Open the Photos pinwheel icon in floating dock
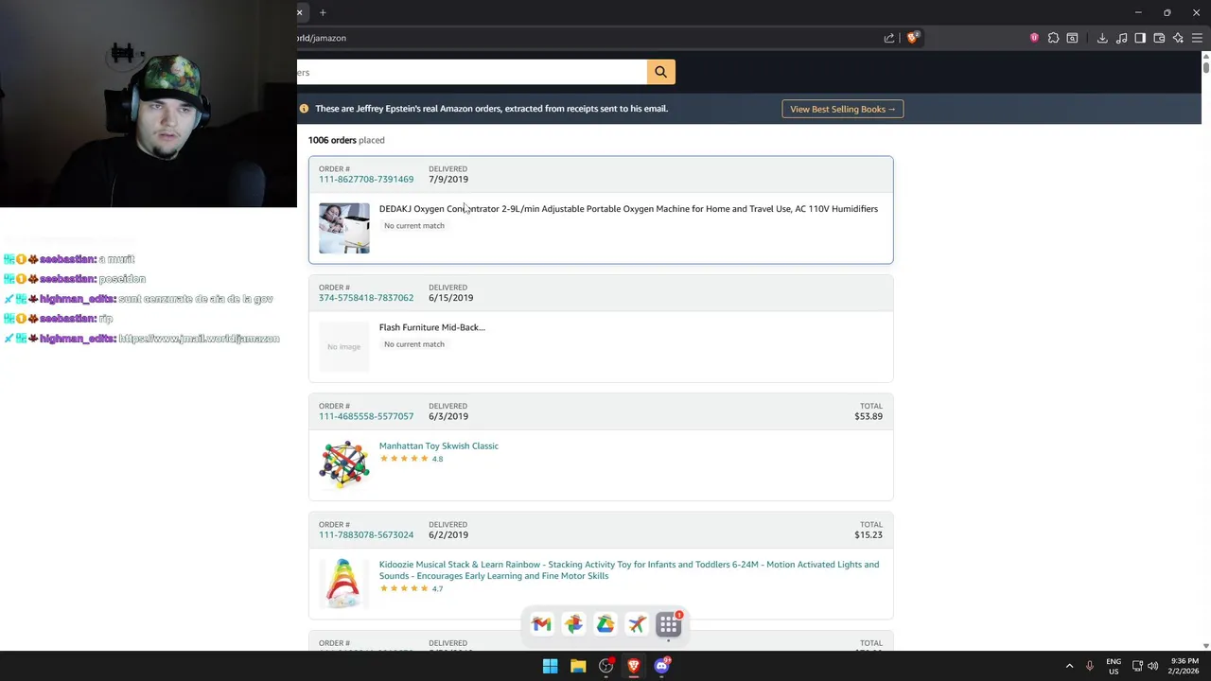 [x=573, y=624]
